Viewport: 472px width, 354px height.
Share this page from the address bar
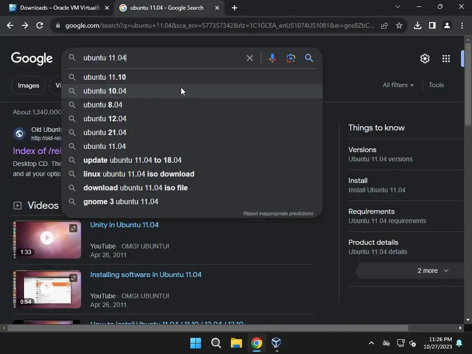click(384, 26)
